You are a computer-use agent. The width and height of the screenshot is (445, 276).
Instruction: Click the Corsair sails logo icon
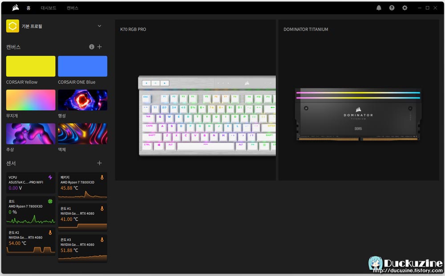coord(15,8)
